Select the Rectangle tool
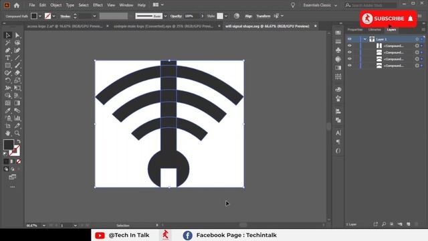 tap(7, 66)
